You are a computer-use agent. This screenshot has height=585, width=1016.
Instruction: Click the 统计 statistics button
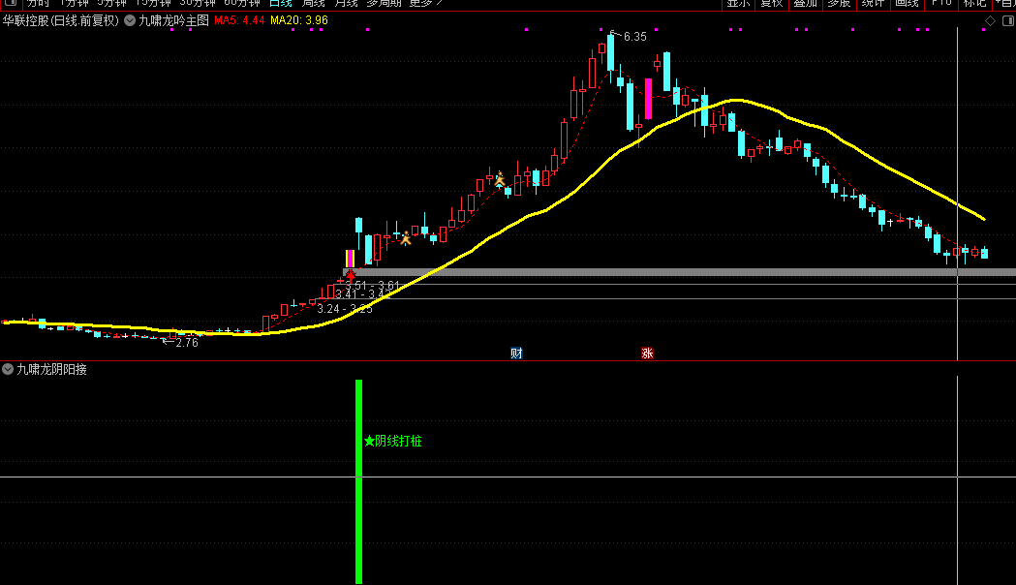pyautogui.click(x=873, y=3)
